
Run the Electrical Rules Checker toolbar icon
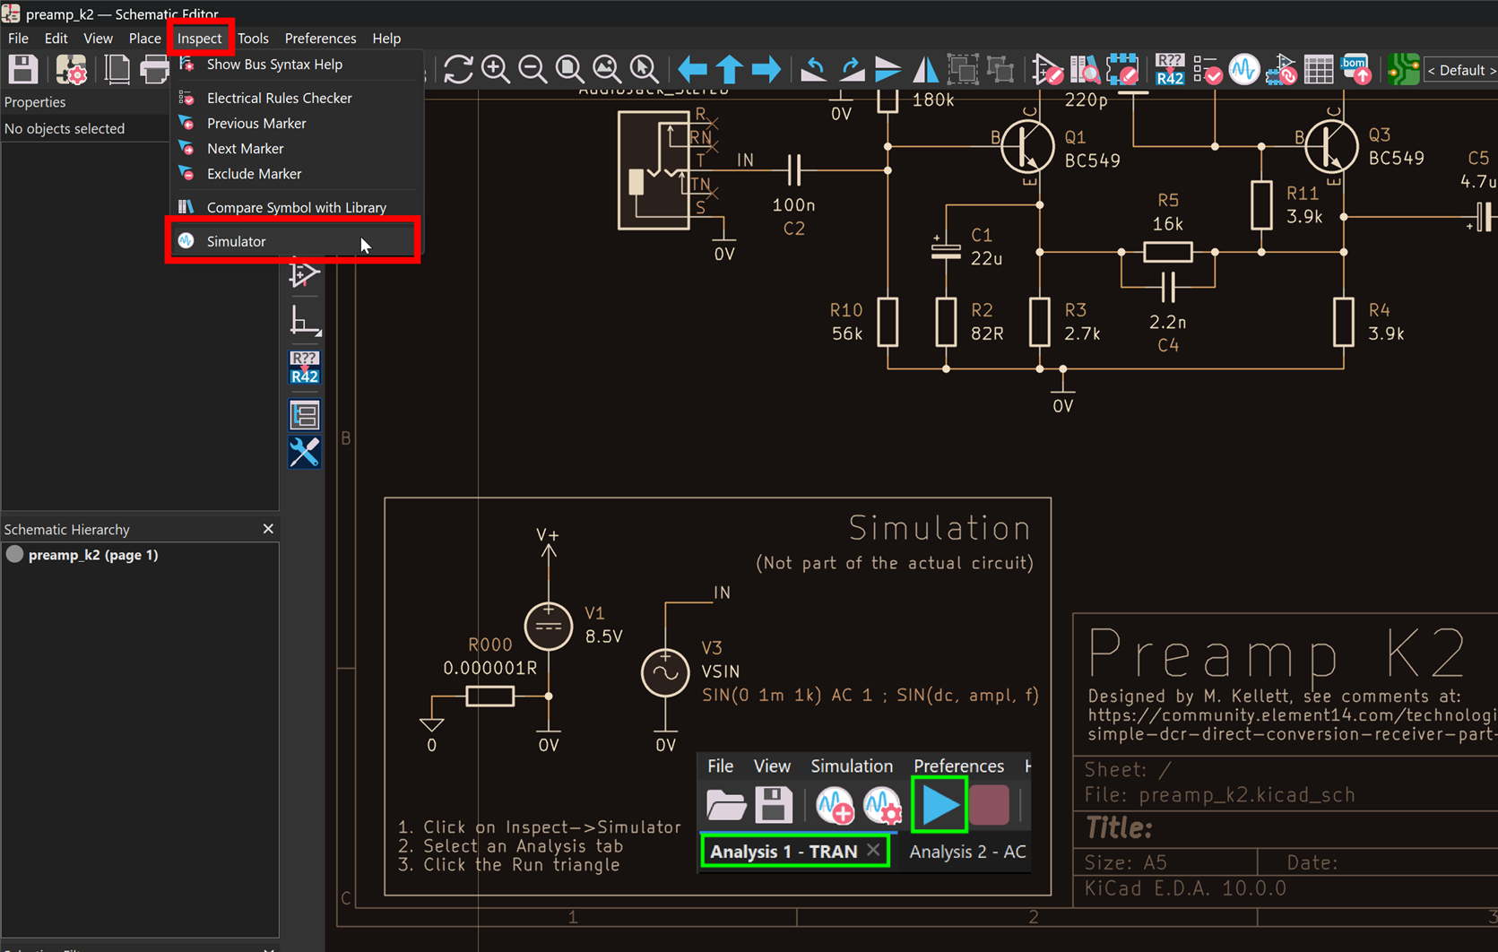pyautogui.click(x=1207, y=69)
